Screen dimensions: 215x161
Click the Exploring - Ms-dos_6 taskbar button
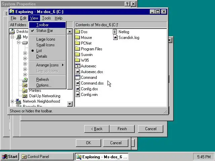[x=101, y=157]
